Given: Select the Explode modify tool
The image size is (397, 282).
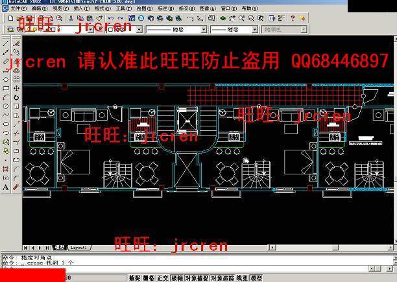Looking at the screenshot, I should (x=16, y=187).
